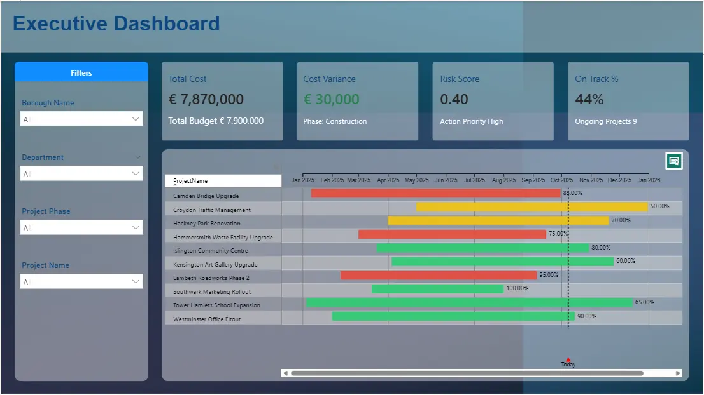Open the Borough Name dropdown
The width and height of the screenshot is (704, 395).
[81, 119]
